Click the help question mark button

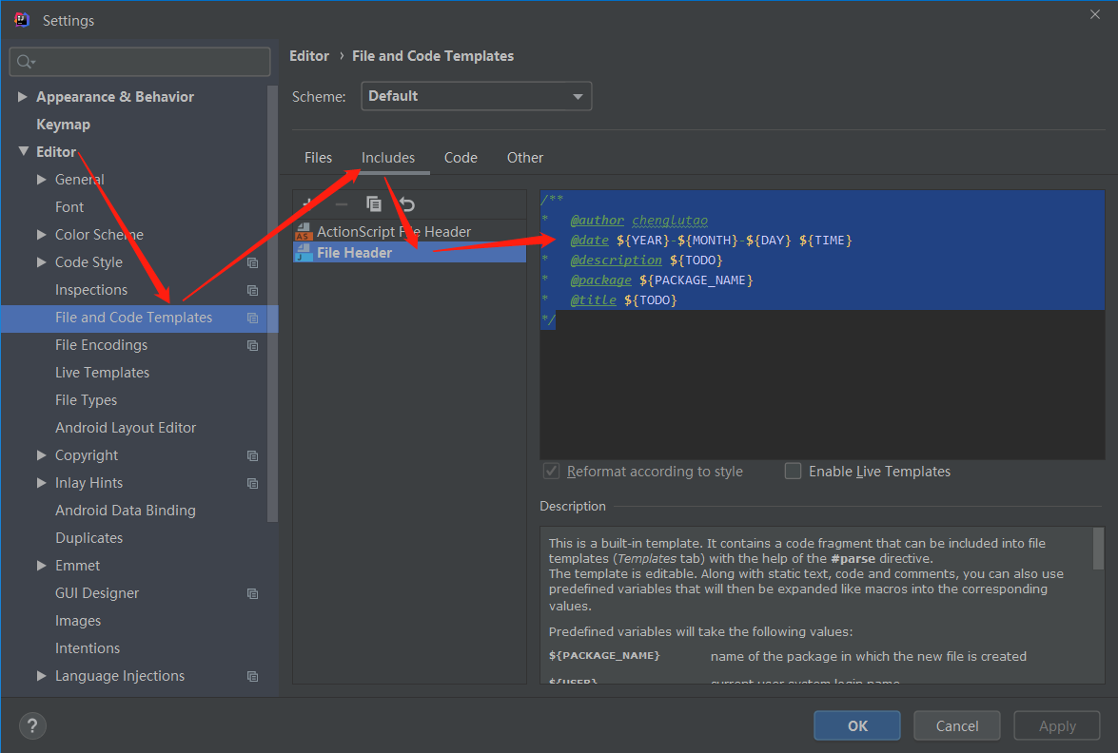(x=32, y=726)
